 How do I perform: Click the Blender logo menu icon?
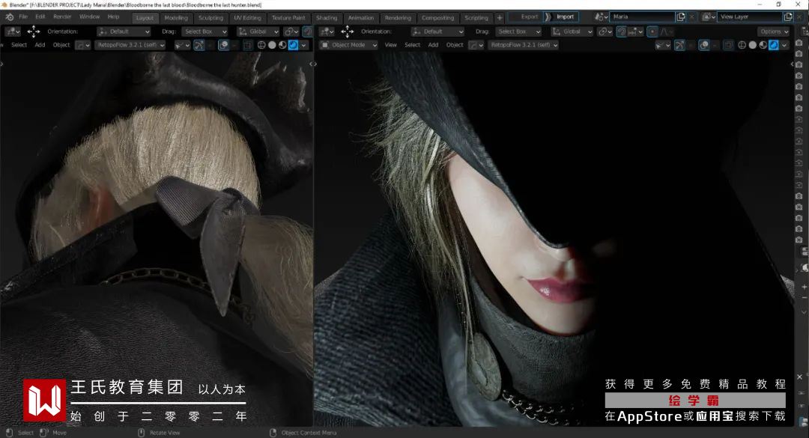click(8, 16)
